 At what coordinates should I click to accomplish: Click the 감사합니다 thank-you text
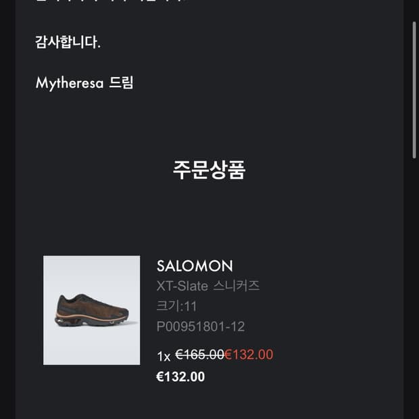68,42
